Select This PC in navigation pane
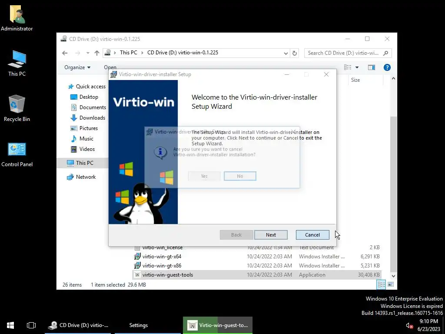This screenshot has width=445, height=334. (83, 163)
